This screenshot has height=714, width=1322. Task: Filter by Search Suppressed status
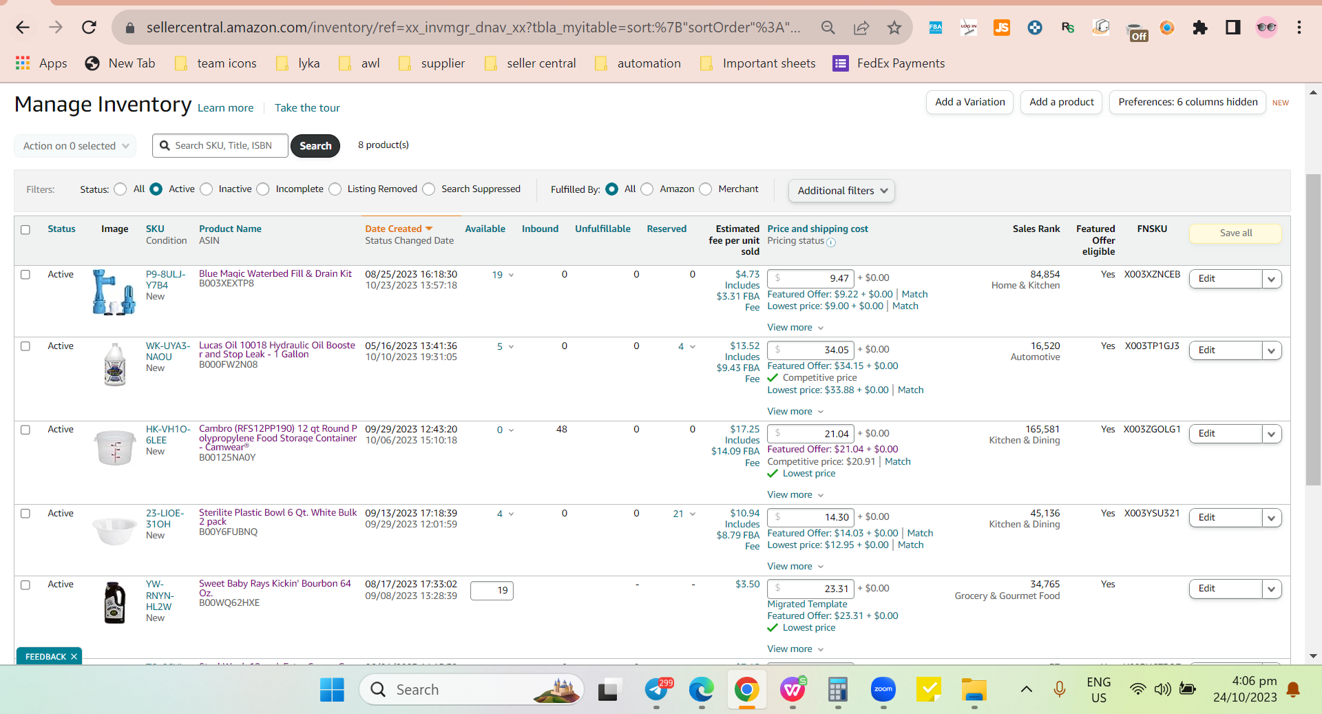pos(429,189)
